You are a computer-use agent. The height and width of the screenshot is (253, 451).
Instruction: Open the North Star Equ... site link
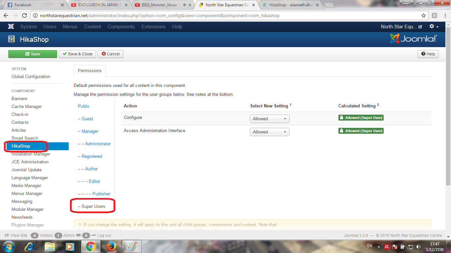[401, 27]
